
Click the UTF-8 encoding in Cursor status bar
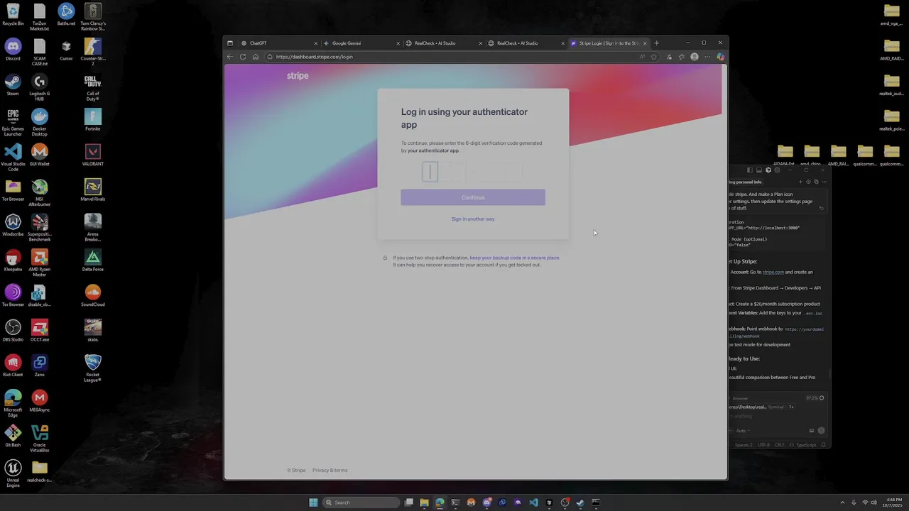(763, 445)
